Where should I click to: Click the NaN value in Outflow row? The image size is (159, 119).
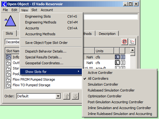[x=90, y=63]
